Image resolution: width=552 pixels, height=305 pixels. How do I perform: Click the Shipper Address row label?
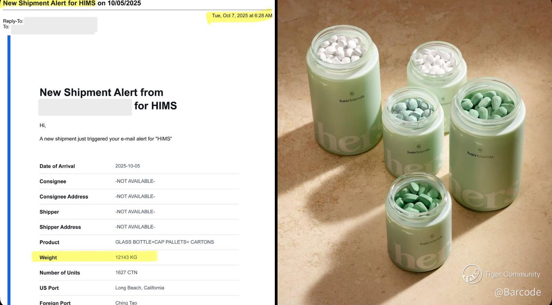click(x=60, y=227)
